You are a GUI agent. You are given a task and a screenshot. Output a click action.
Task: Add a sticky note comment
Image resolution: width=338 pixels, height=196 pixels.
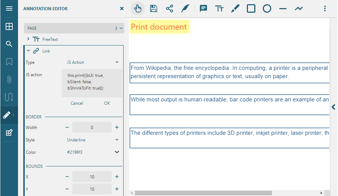click(x=203, y=9)
